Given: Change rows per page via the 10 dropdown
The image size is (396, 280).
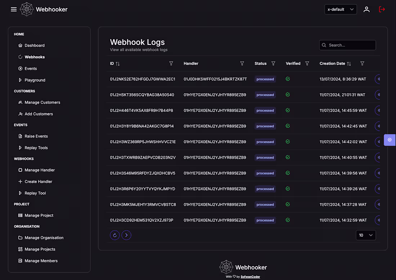Looking at the screenshot, I should [366, 235].
